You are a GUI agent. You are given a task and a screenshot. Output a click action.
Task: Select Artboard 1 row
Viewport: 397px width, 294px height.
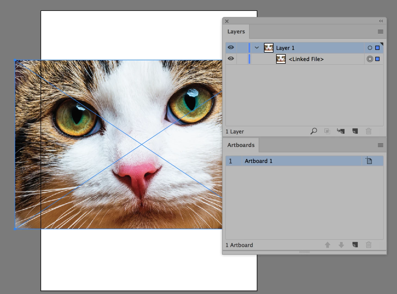pos(304,161)
